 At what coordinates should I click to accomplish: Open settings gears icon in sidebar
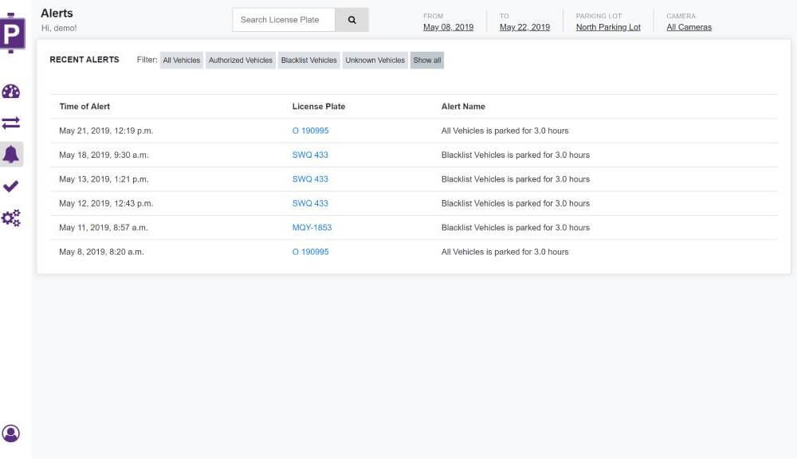pyautogui.click(x=10, y=218)
